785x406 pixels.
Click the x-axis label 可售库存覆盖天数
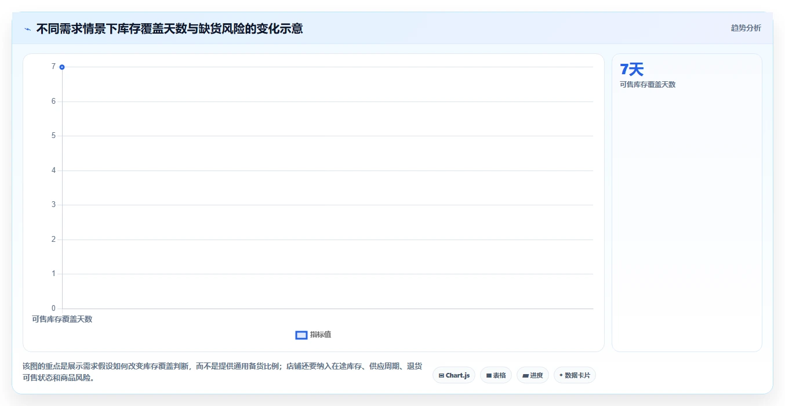click(62, 319)
